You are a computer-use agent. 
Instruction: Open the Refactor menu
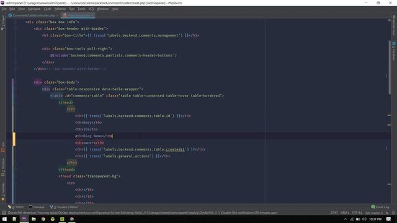60,9
